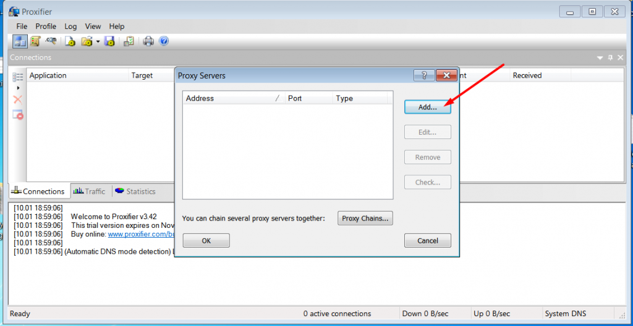Click the Open Profile folder icon

tap(87, 41)
